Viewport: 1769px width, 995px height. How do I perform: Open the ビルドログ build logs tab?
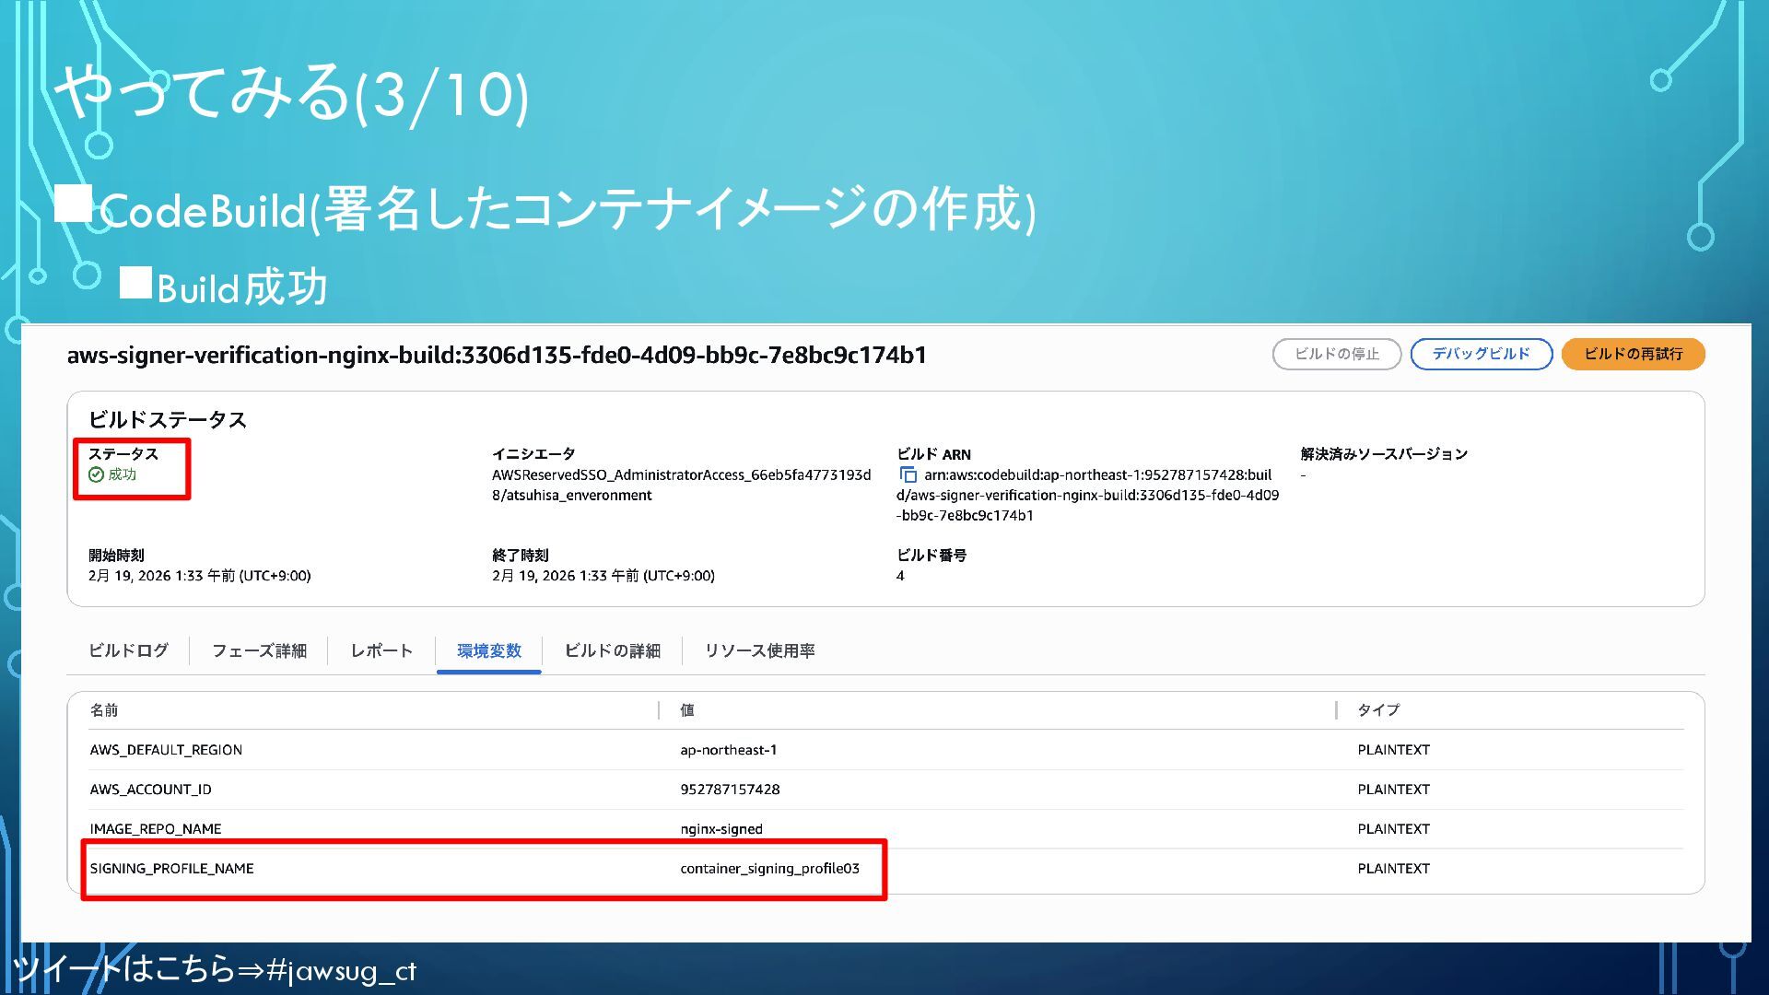(128, 650)
